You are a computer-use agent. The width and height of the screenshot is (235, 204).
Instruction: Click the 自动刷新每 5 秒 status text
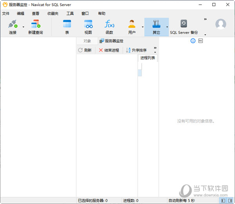182,200
